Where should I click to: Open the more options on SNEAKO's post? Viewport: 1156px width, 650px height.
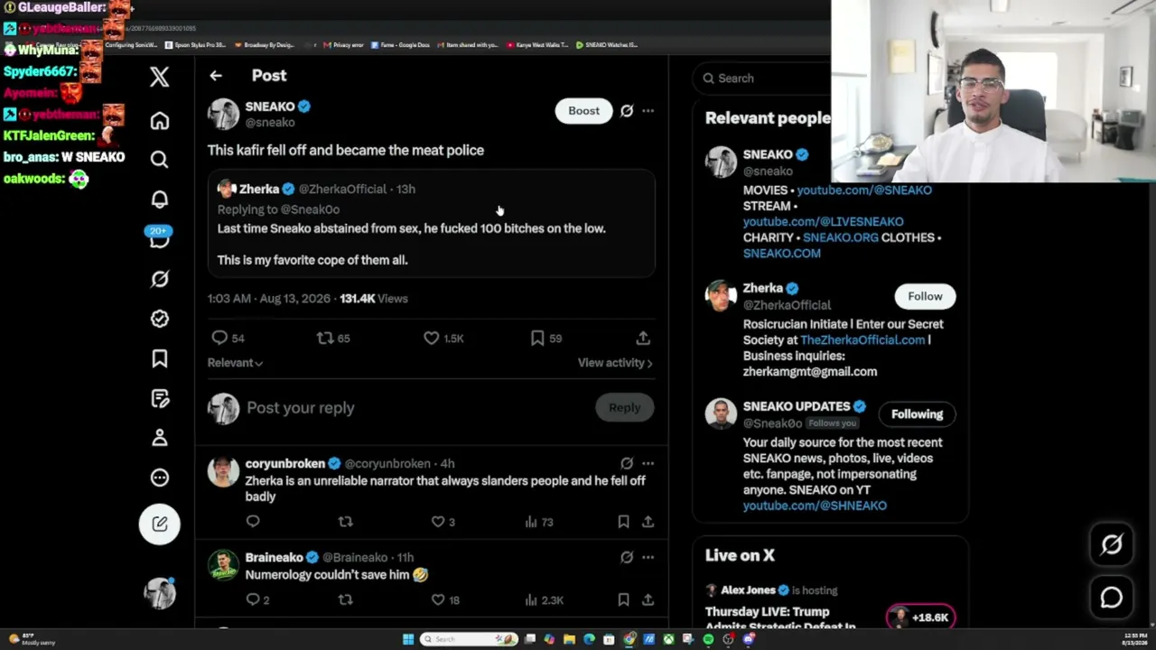click(648, 111)
